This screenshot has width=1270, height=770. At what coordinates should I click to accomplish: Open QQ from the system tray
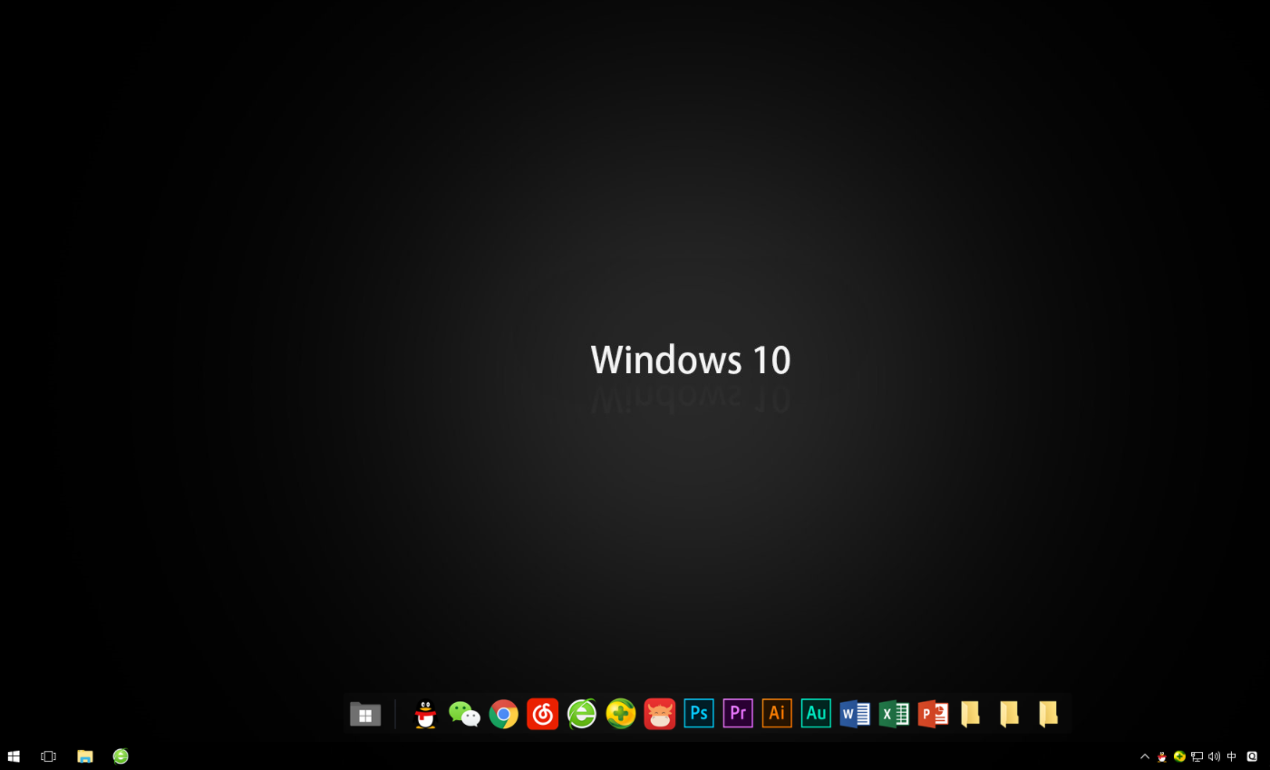point(1162,756)
